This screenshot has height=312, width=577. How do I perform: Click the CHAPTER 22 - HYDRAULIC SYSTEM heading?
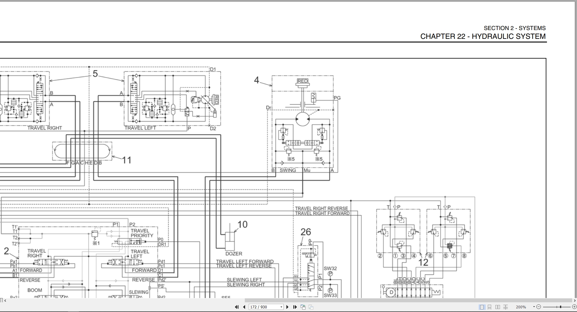click(483, 36)
